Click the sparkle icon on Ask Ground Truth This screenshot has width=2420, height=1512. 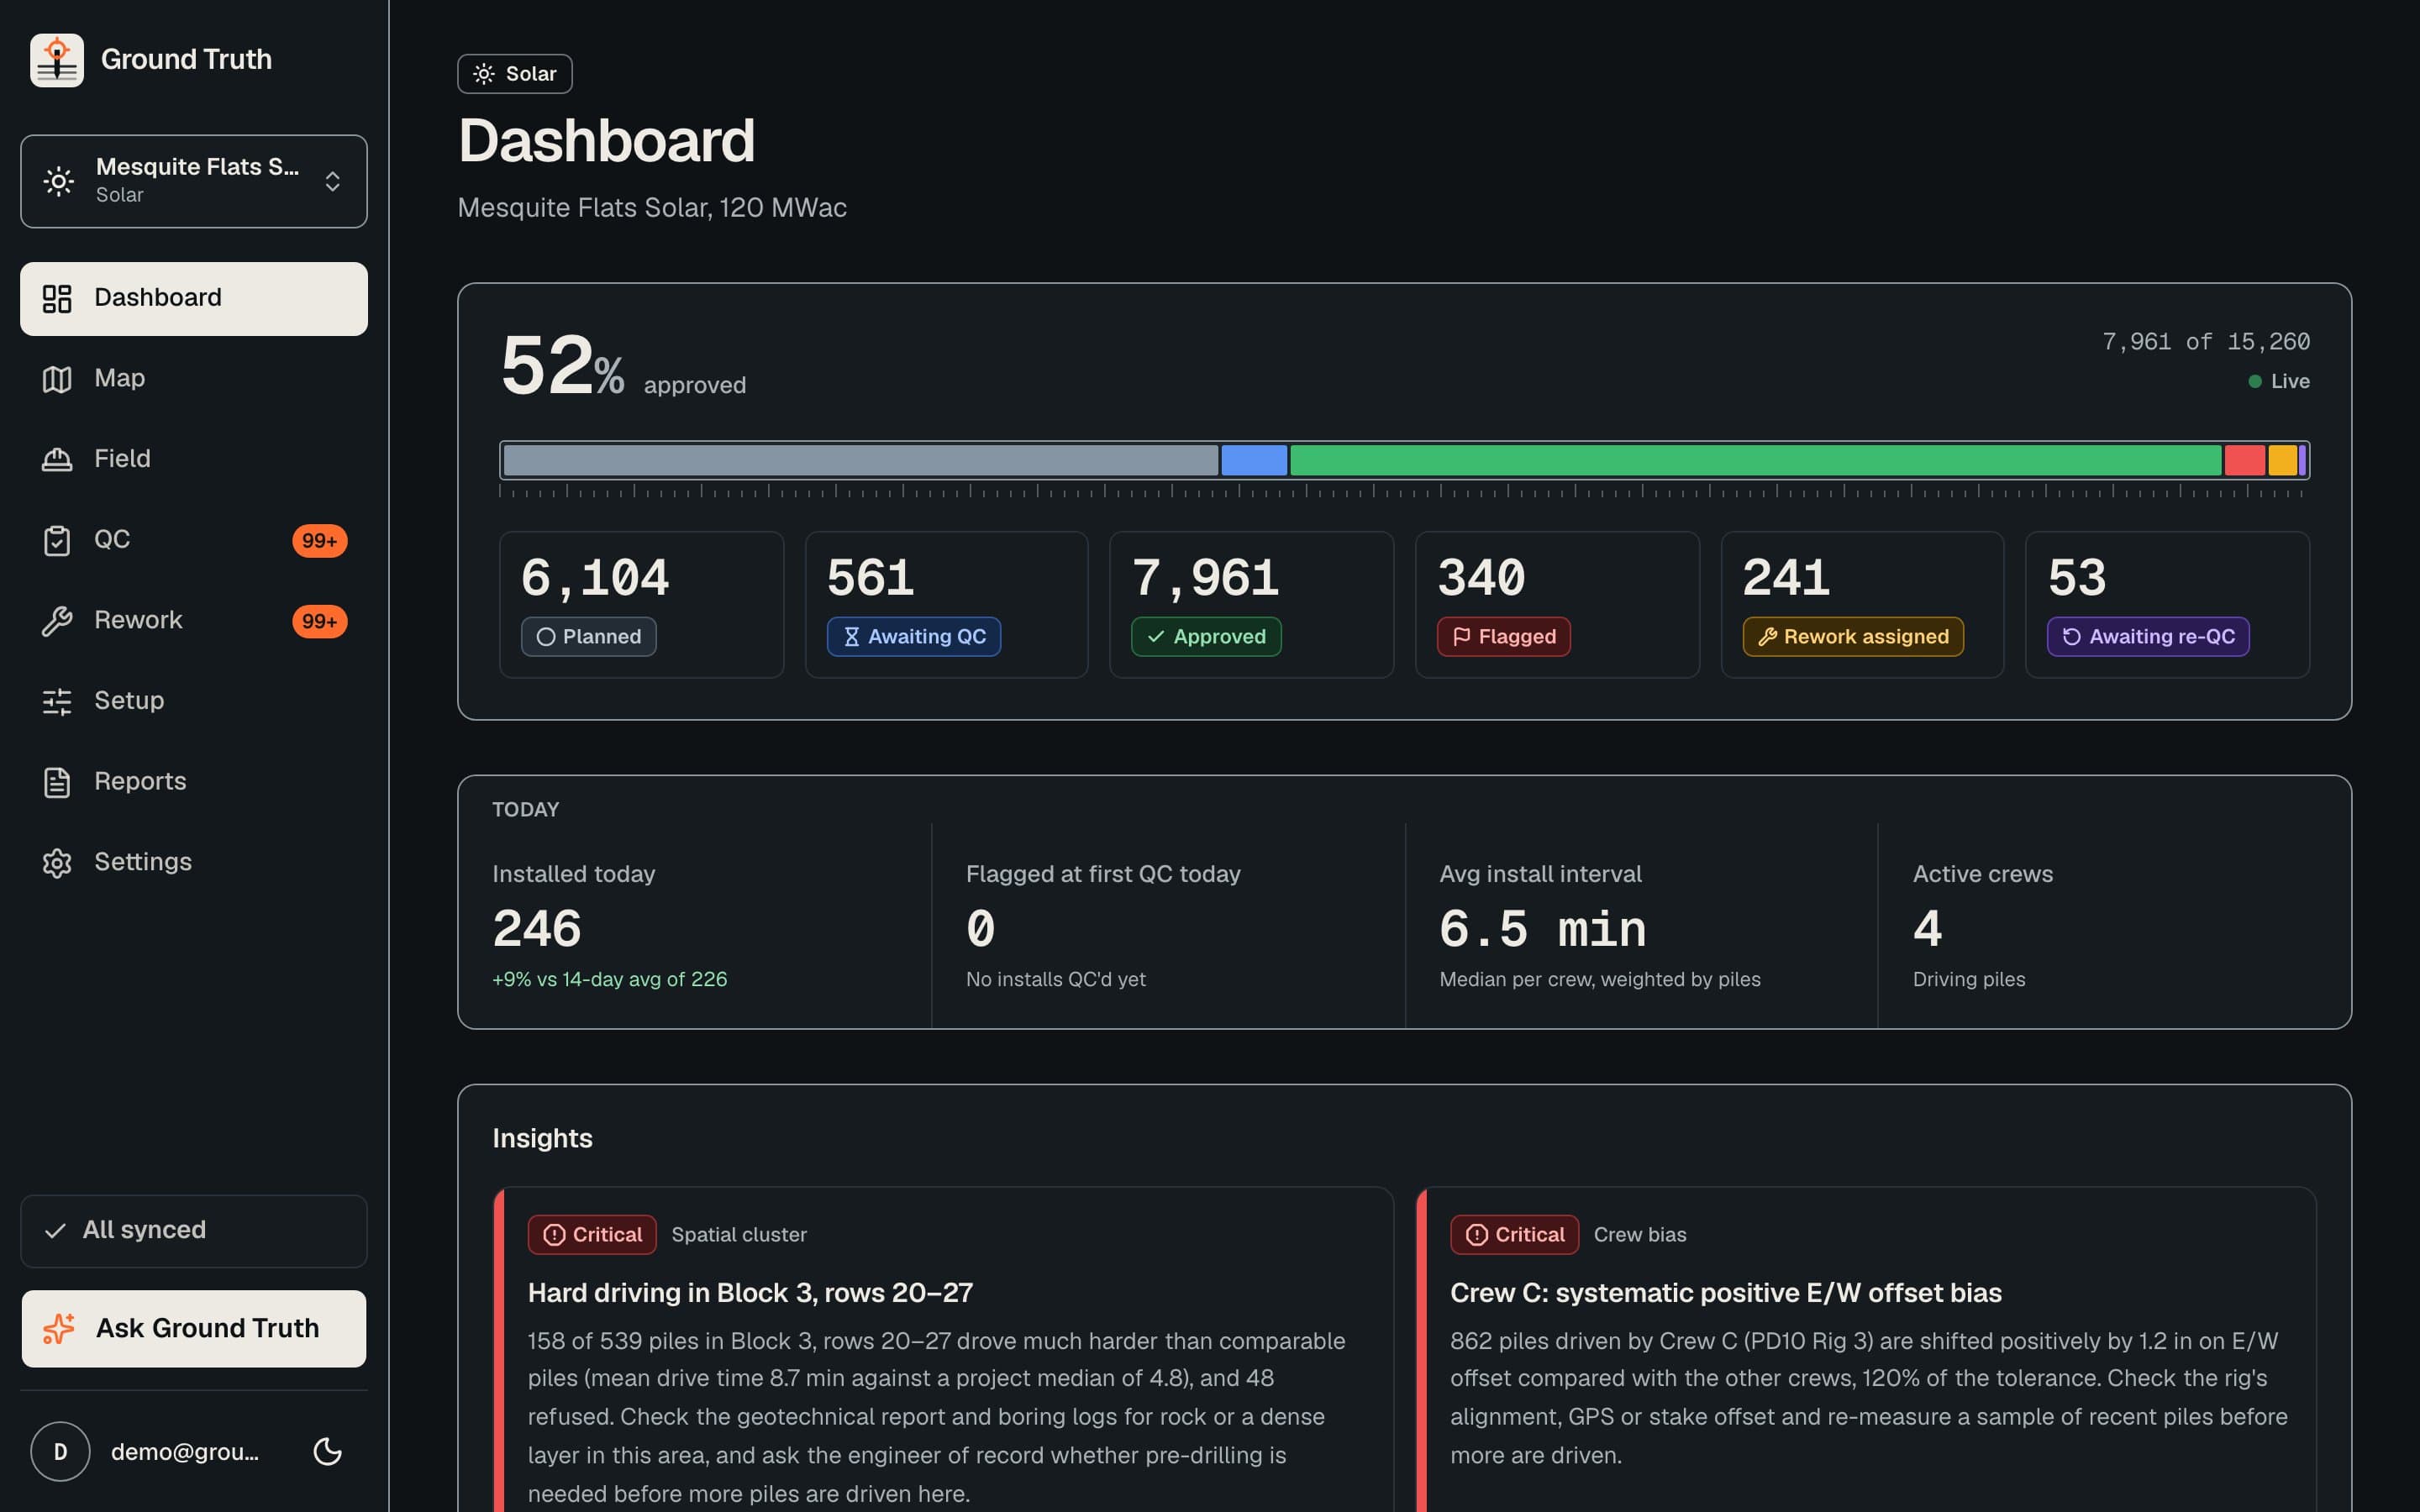pyautogui.click(x=59, y=1329)
